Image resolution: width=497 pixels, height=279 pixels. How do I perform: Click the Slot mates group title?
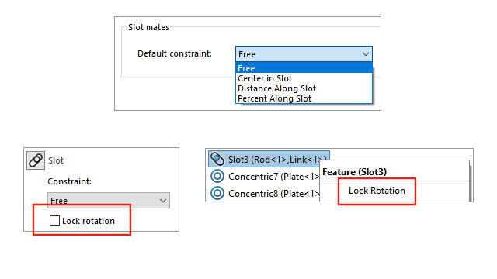(x=148, y=28)
